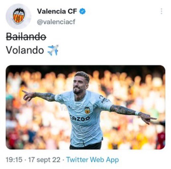
Task: Click the CAZOO sponsor logo on the shirt
Action: [x=80, y=118]
